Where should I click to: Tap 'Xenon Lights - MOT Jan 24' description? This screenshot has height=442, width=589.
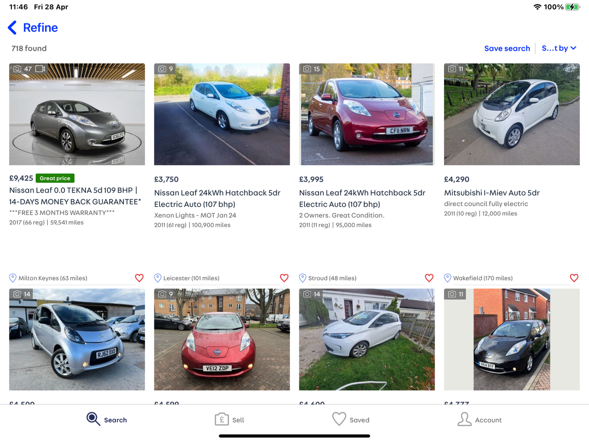pyautogui.click(x=195, y=215)
